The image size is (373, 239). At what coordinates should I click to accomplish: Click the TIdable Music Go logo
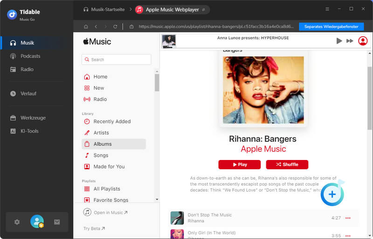coord(24,14)
